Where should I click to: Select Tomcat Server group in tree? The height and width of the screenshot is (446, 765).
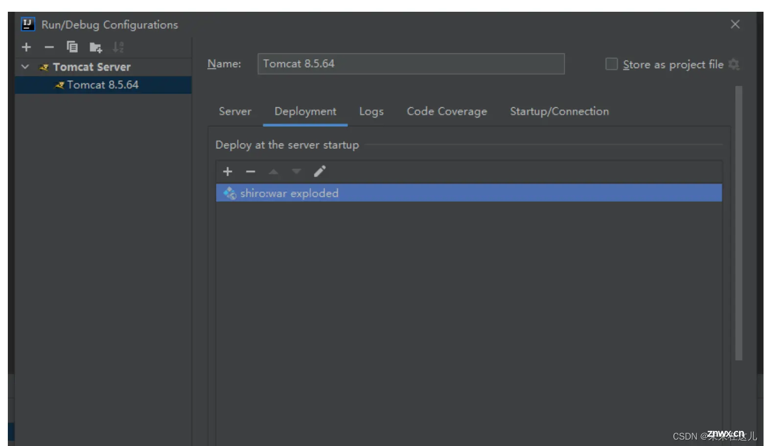(x=92, y=67)
